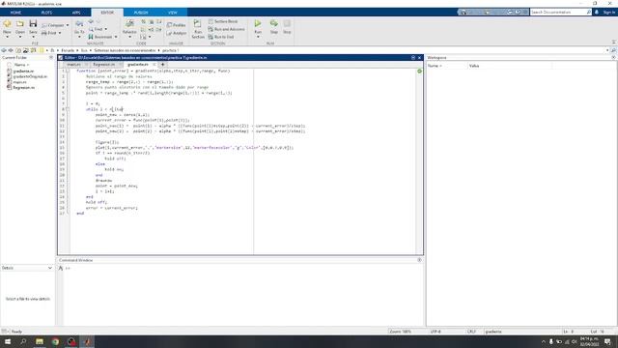Viewport: 618px width, 348px height.
Task: Open the Go To dropdown arrow
Action: [79, 37]
